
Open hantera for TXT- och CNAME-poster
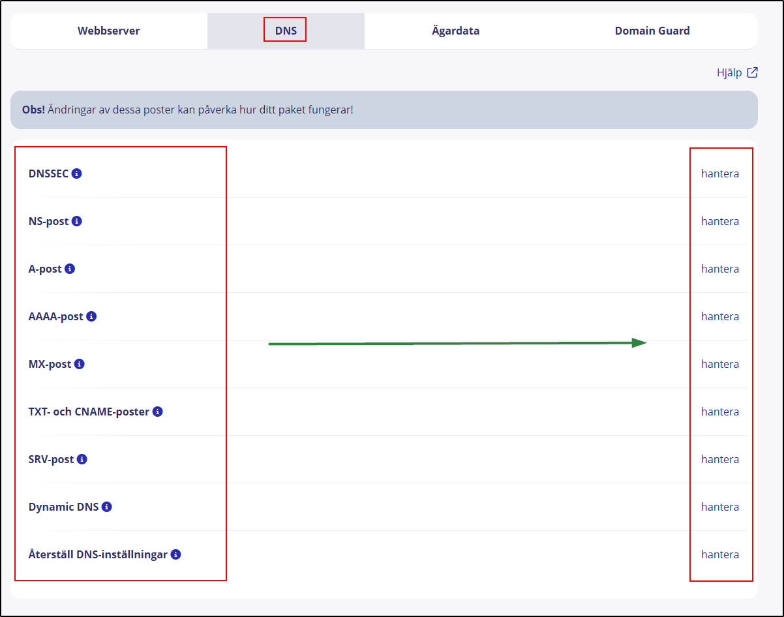(x=720, y=412)
